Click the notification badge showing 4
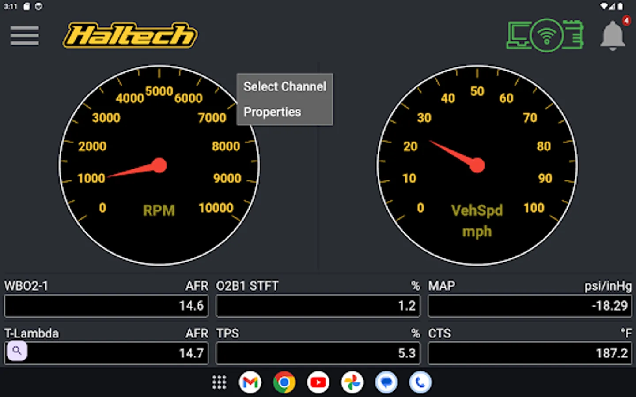 [x=626, y=21]
